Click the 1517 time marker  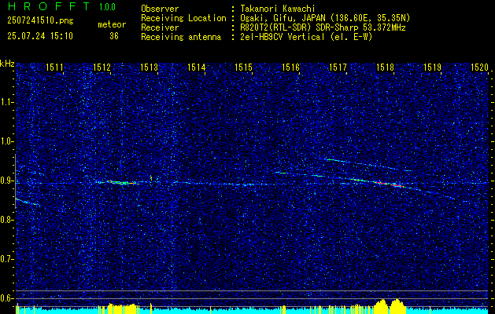[x=338, y=67]
